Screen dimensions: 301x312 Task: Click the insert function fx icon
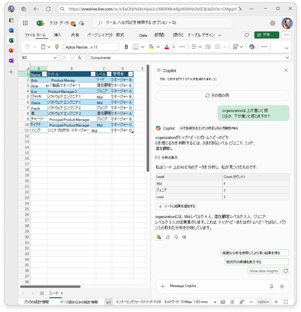[79, 58]
